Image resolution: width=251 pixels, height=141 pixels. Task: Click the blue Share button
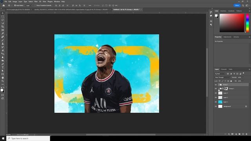[237, 5]
